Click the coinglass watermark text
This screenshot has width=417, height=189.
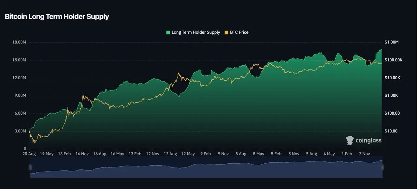point(368,141)
